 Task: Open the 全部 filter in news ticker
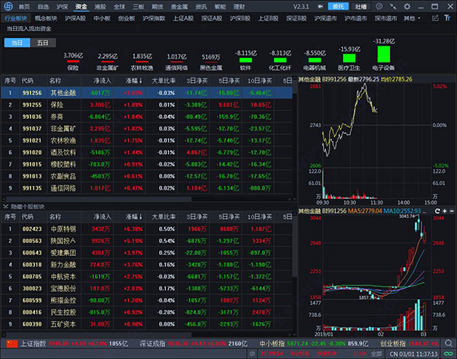376,354
